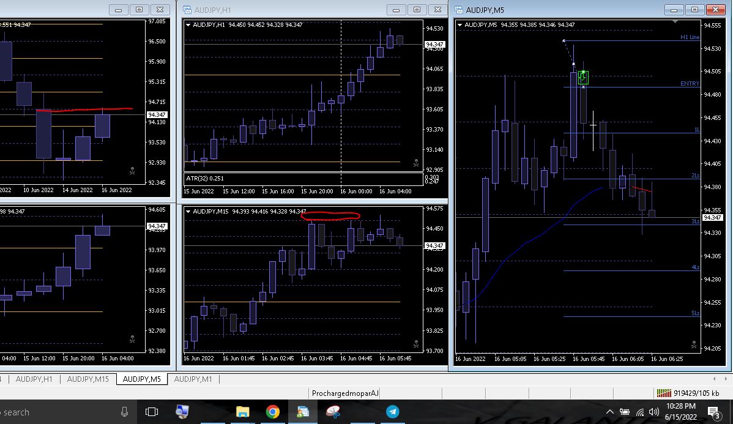The width and height of the screenshot is (733, 424).
Task: Click the 94.347 price tag on the M15 chart scale
Action: click(435, 245)
